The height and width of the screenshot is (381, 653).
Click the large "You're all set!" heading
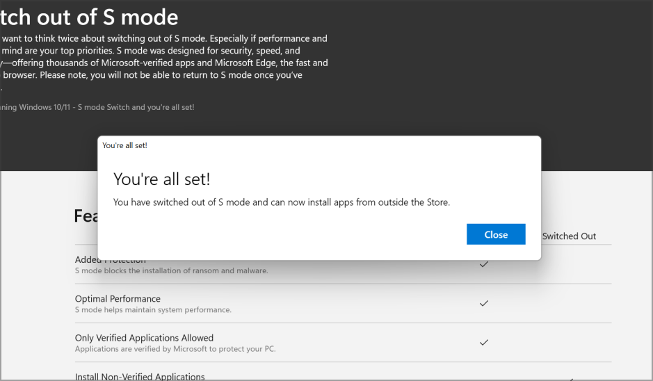coord(161,179)
